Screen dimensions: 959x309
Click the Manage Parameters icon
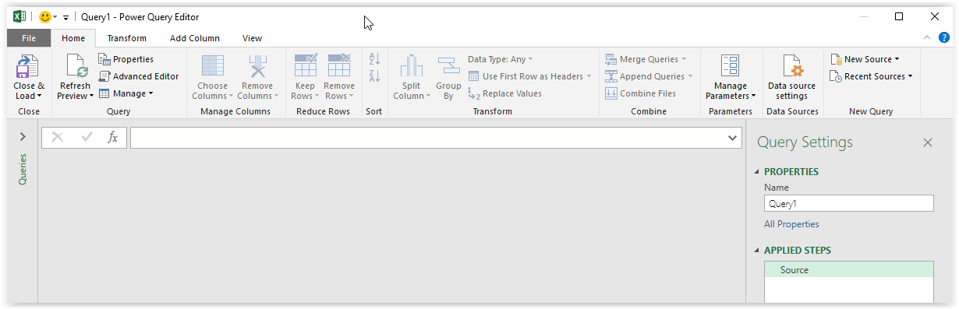(730, 66)
